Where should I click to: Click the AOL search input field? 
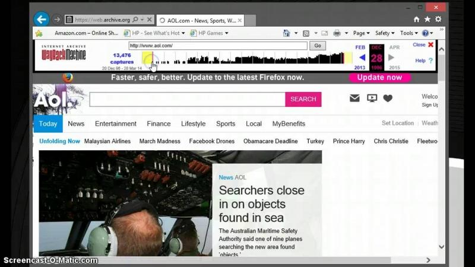click(187, 99)
